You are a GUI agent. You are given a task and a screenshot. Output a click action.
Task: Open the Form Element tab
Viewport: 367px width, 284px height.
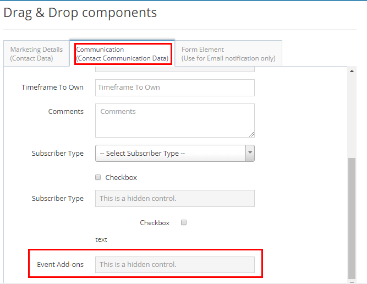click(x=228, y=53)
